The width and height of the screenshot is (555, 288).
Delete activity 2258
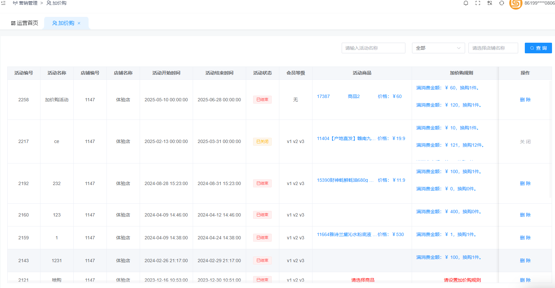(525, 100)
